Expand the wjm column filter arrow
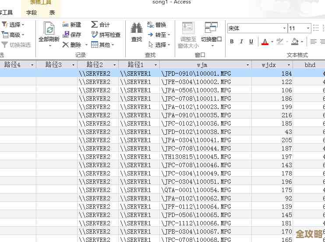The width and height of the screenshot is (325, 242). click(247, 65)
